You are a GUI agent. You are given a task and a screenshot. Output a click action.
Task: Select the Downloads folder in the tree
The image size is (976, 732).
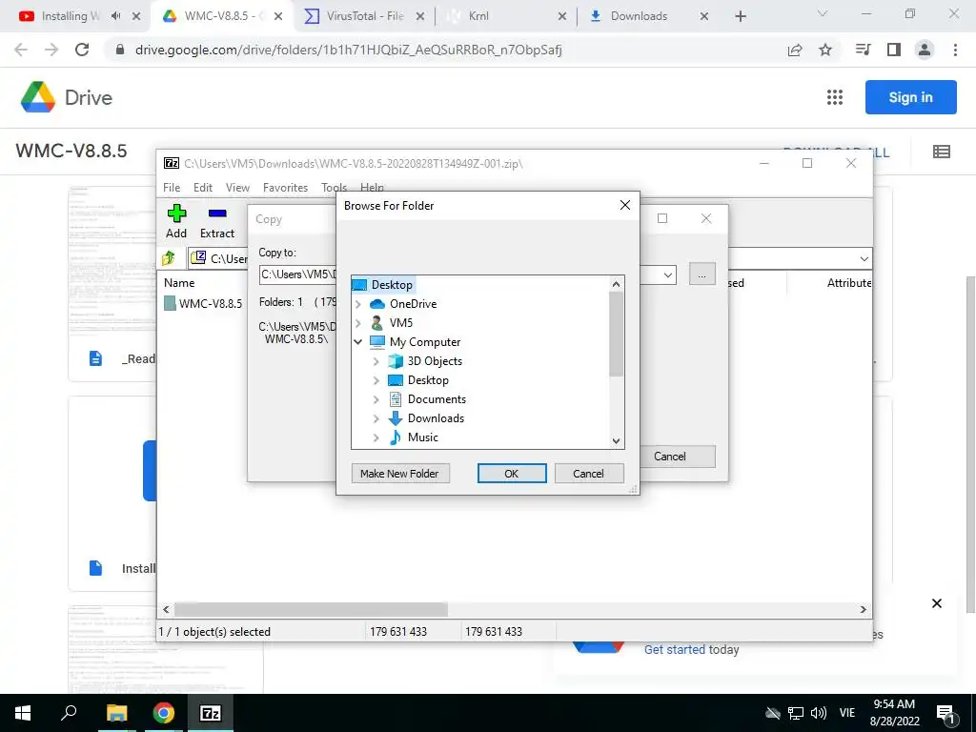pyautogui.click(x=436, y=418)
